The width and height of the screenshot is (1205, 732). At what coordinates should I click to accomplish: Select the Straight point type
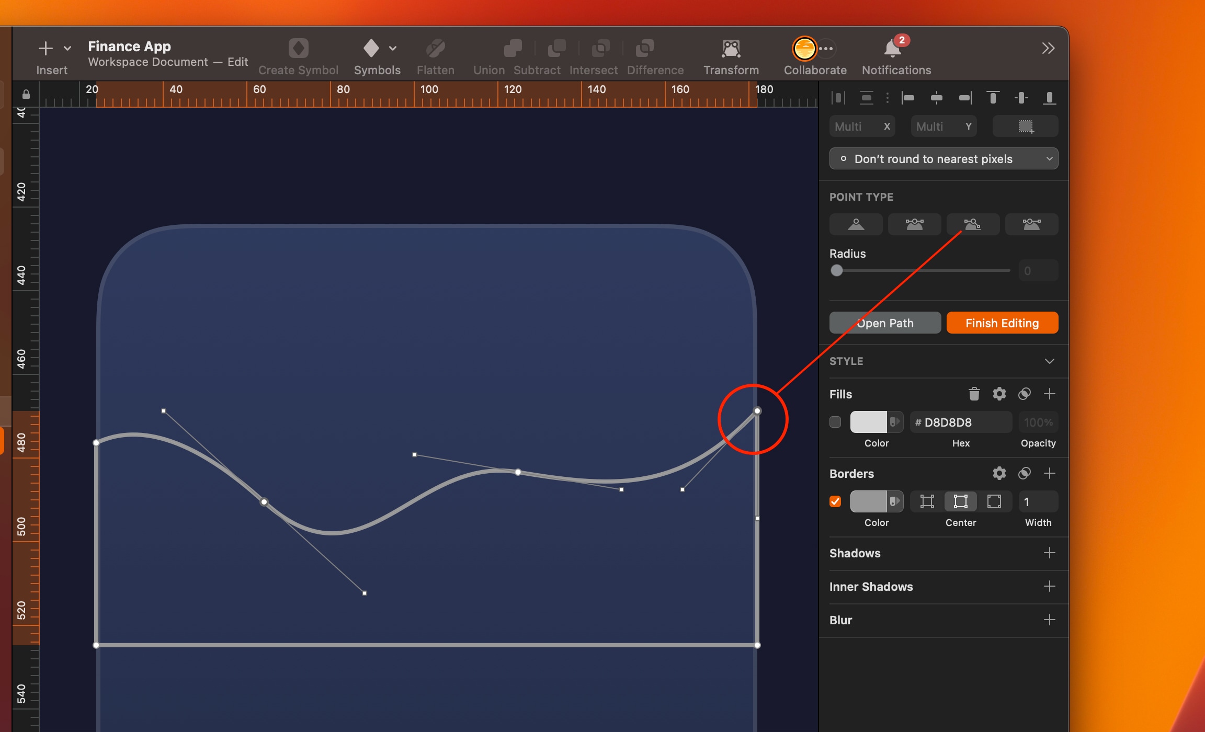click(856, 224)
